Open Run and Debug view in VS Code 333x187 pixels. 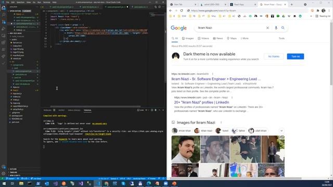pos(4,29)
